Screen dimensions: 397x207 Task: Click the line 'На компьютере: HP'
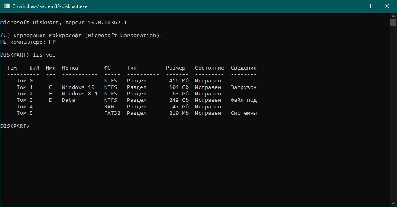tap(28, 42)
